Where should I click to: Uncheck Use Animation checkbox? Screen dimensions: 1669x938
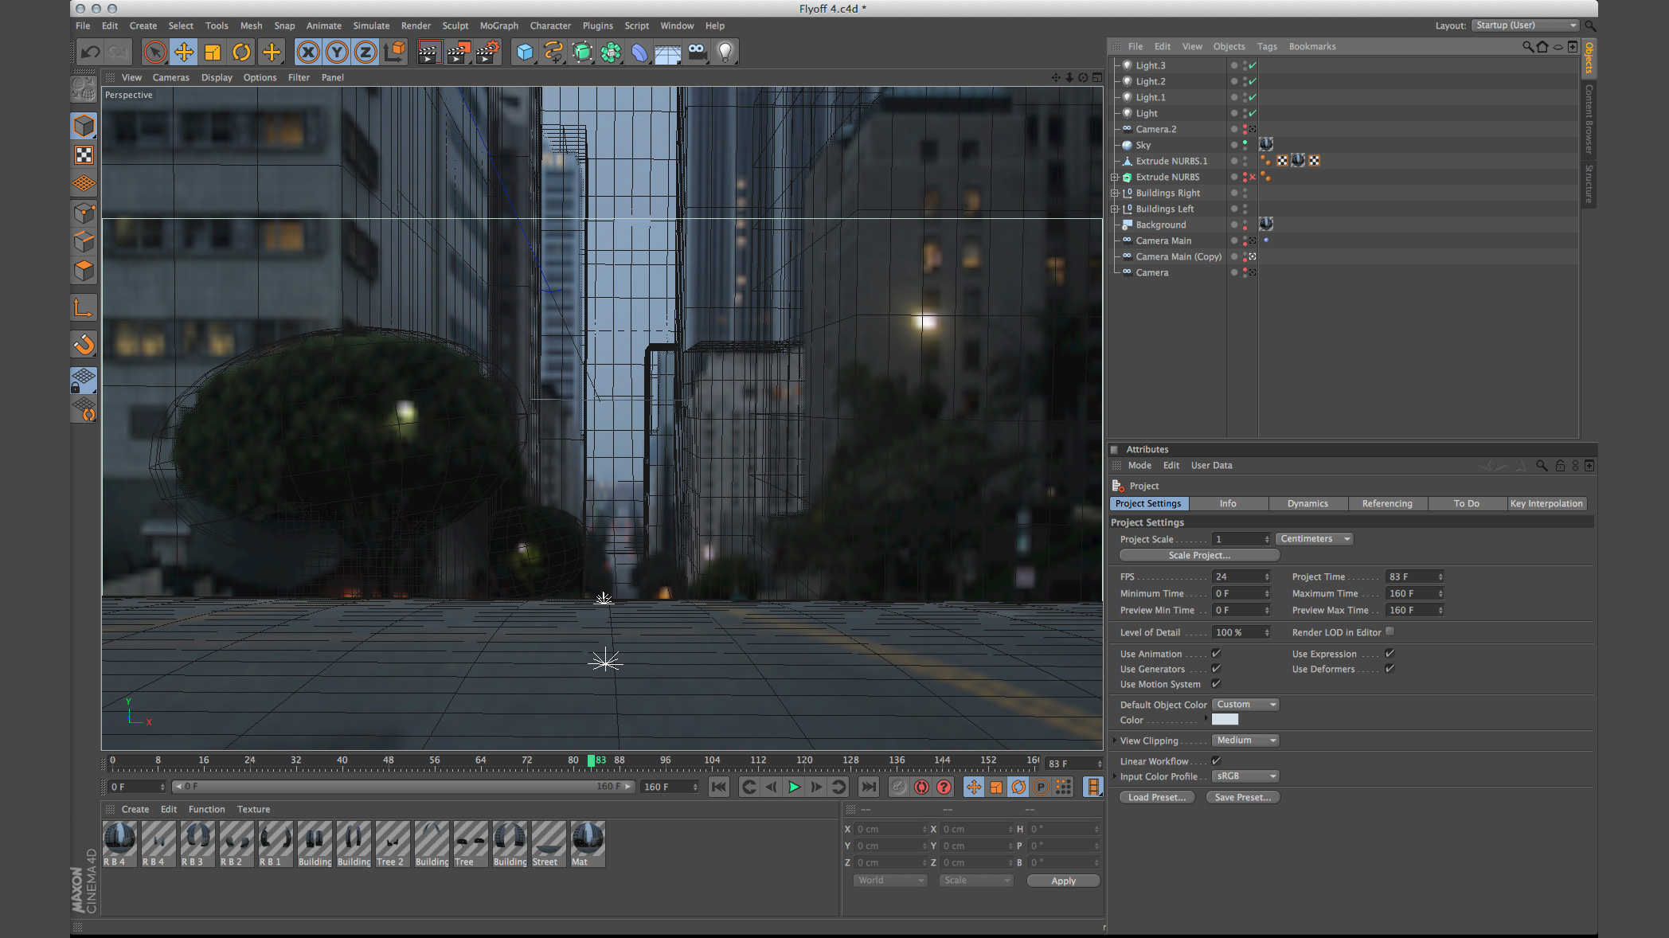pos(1216,653)
